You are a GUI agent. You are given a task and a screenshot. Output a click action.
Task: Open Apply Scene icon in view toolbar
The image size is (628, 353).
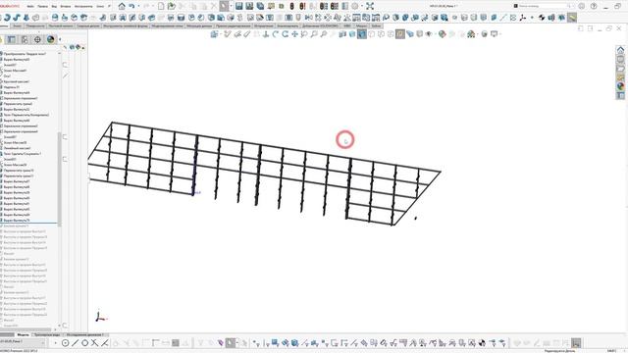(x=471, y=34)
